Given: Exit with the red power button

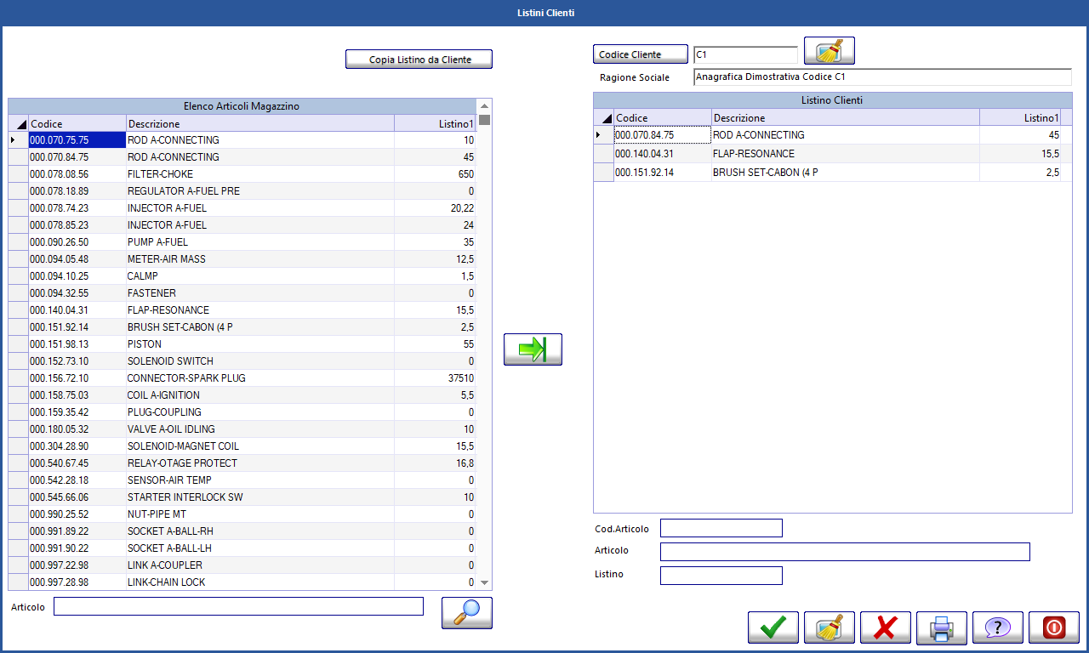Looking at the screenshot, I should point(1053,627).
